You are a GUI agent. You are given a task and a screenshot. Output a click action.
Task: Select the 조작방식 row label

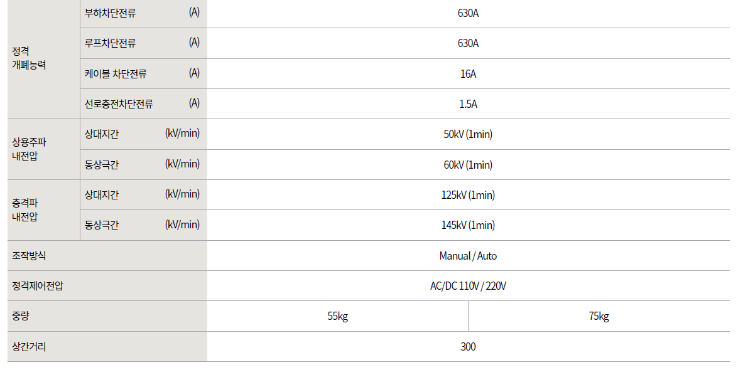coord(29,256)
